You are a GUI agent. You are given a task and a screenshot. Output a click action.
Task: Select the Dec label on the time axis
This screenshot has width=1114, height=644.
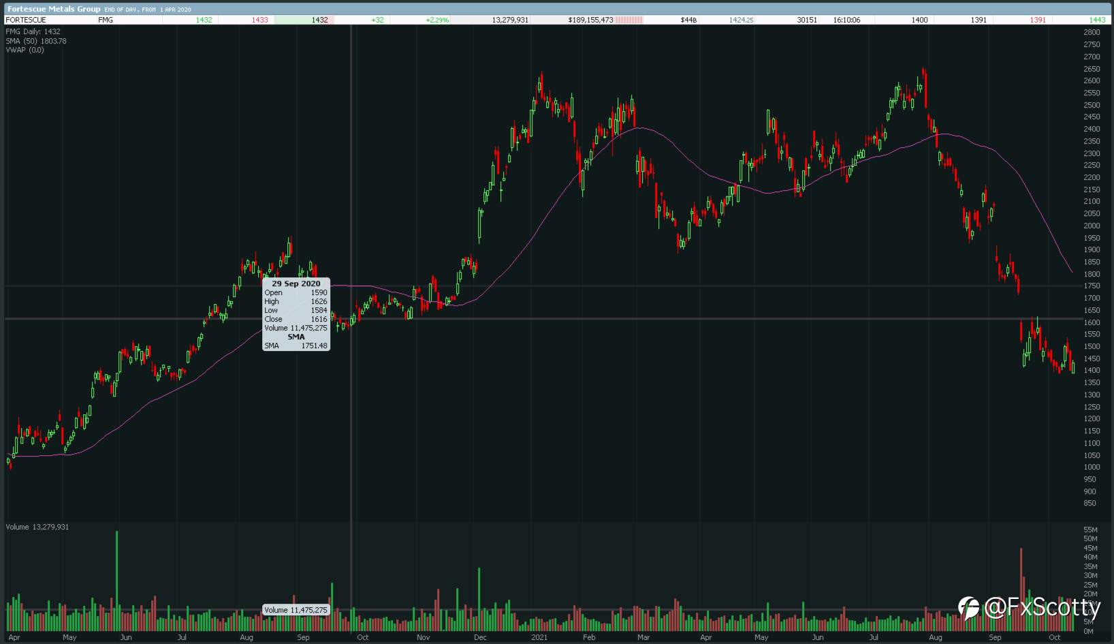tap(480, 637)
